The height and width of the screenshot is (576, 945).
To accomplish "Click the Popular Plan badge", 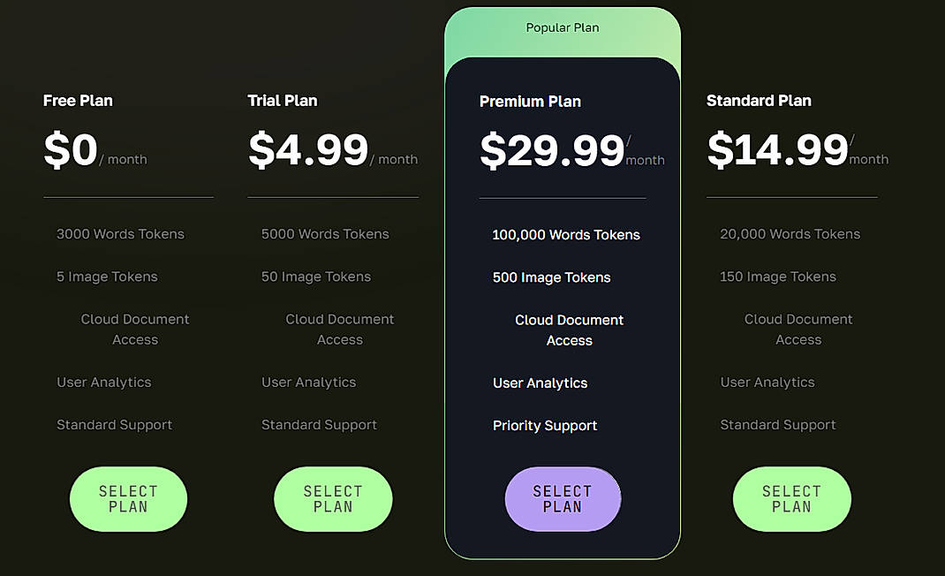I will [563, 27].
